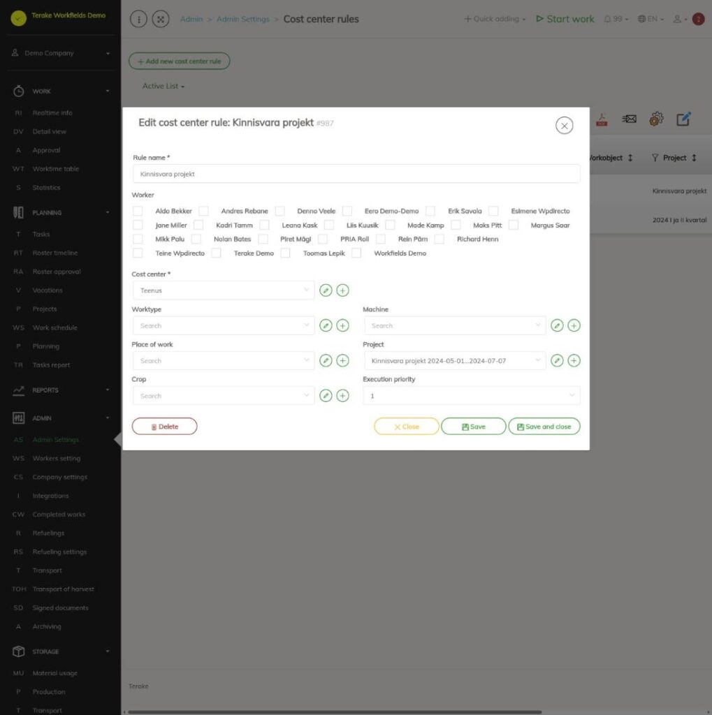Click the horizontal scrollbar at page bottom
Screen dimensions: 712x715
coord(335,712)
